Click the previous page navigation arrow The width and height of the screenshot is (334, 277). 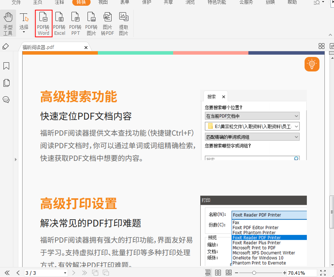point(18,272)
